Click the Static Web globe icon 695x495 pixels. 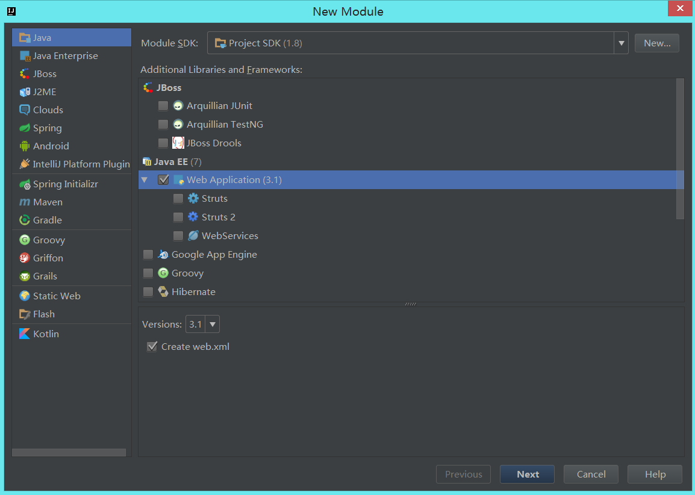point(25,296)
